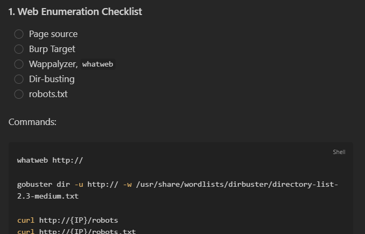Click the 'Dir-busting' text
Viewport: 365px width, 234px height.
pyautogui.click(x=52, y=79)
